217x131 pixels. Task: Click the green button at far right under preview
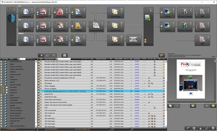213,106
